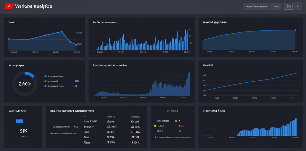
Task: Open the blue profile avatar icon
Action: click(x=288, y=6)
